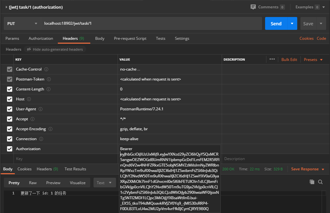Open the PUT method dropdown
Viewport: 330px width, 213px height.
pos(22,23)
